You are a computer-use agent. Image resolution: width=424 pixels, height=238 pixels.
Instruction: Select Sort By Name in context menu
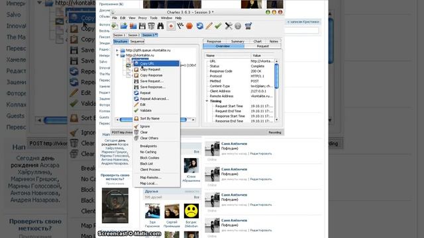tap(156, 118)
